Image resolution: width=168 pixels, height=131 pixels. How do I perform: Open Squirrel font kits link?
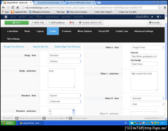click(41, 47)
